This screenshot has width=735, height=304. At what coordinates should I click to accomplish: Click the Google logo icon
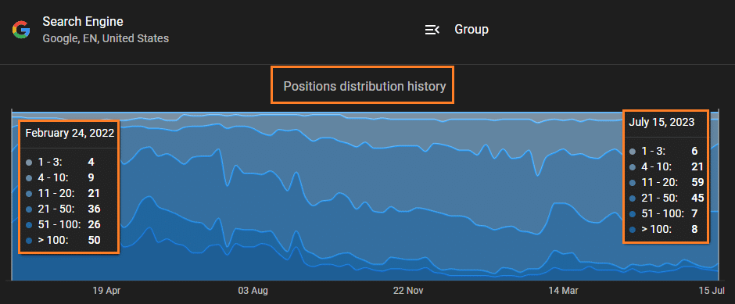[x=21, y=30]
